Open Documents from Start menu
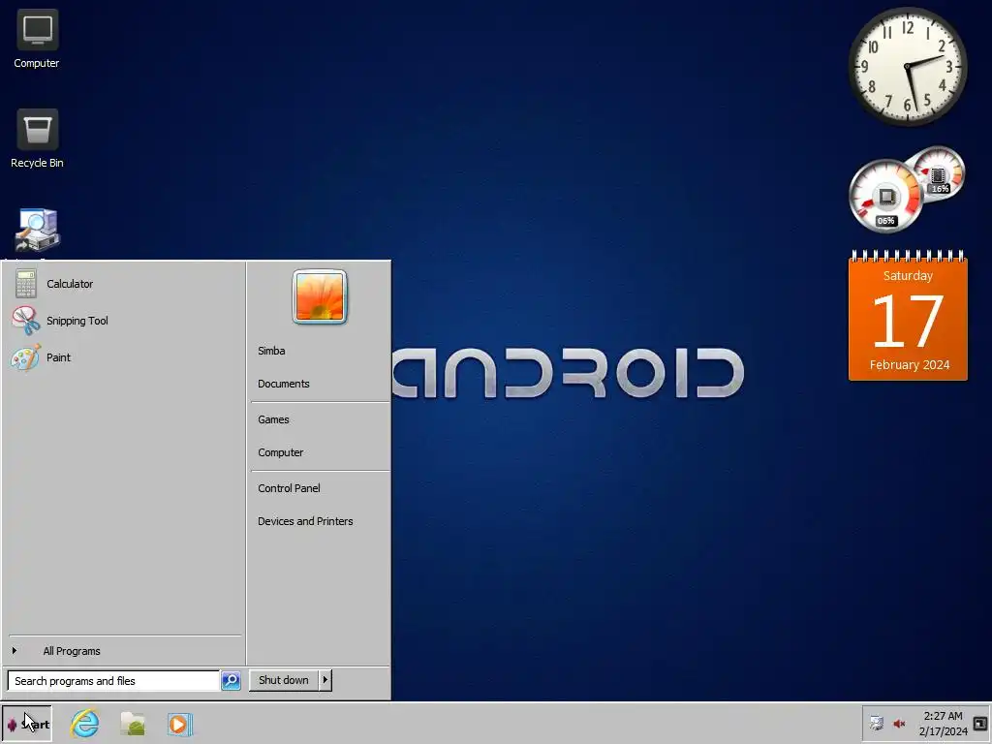The image size is (992, 744). pos(284,384)
